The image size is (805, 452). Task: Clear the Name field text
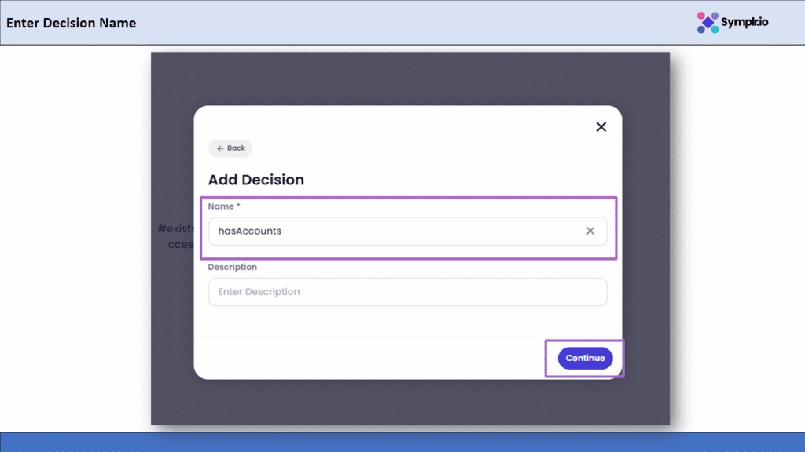point(590,231)
